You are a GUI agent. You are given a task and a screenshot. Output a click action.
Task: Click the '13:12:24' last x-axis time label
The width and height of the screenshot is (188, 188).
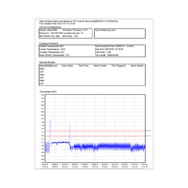144,167
